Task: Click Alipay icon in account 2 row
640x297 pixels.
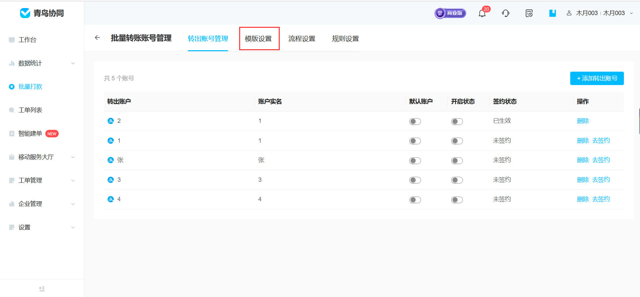Action: [111, 121]
